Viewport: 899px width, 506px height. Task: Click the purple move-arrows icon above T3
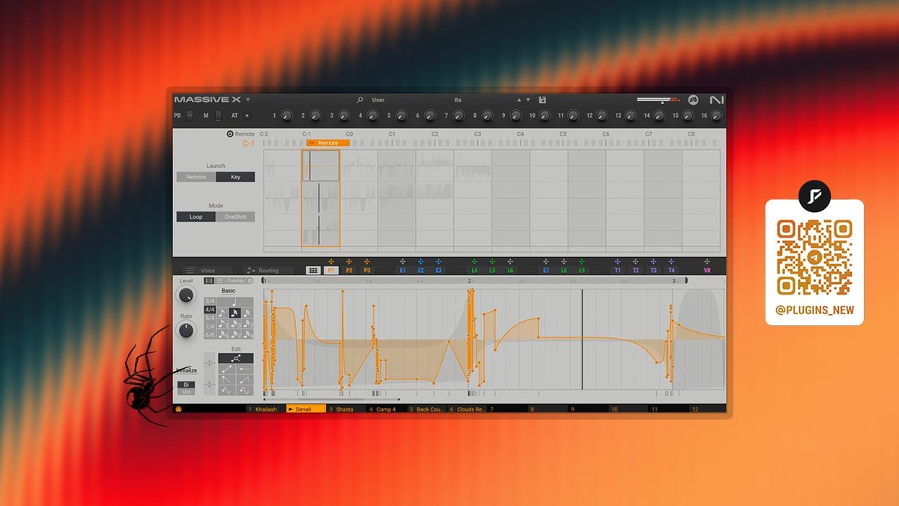pyautogui.click(x=653, y=262)
